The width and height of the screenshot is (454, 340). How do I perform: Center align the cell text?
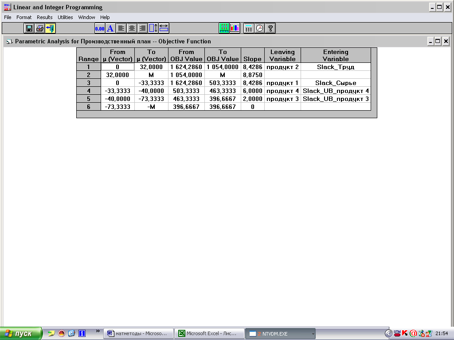click(x=132, y=28)
